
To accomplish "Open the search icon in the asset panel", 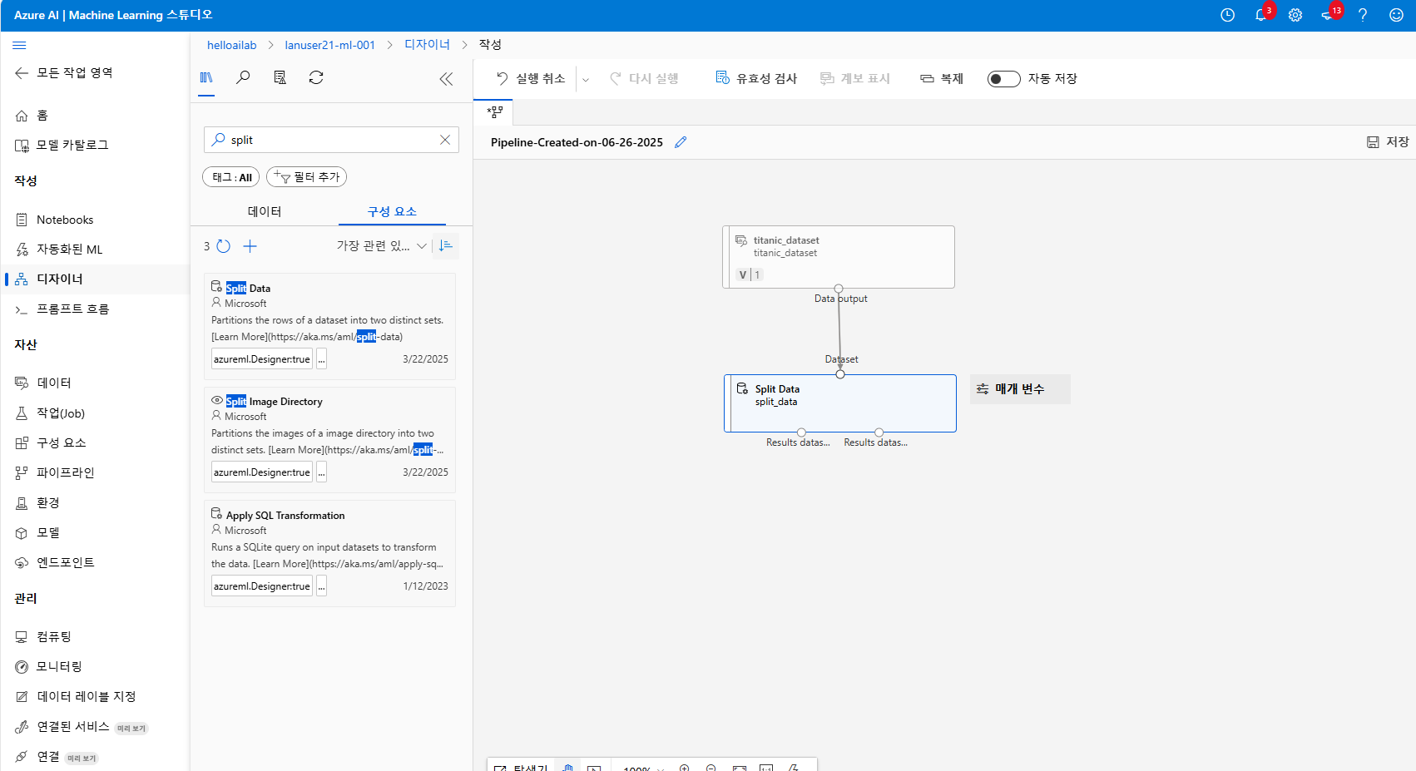I will pyautogui.click(x=243, y=77).
